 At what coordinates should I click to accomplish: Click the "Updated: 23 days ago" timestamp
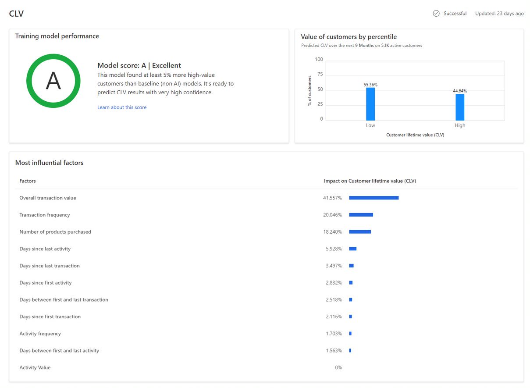pyautogui.click(x=499, y=13)
